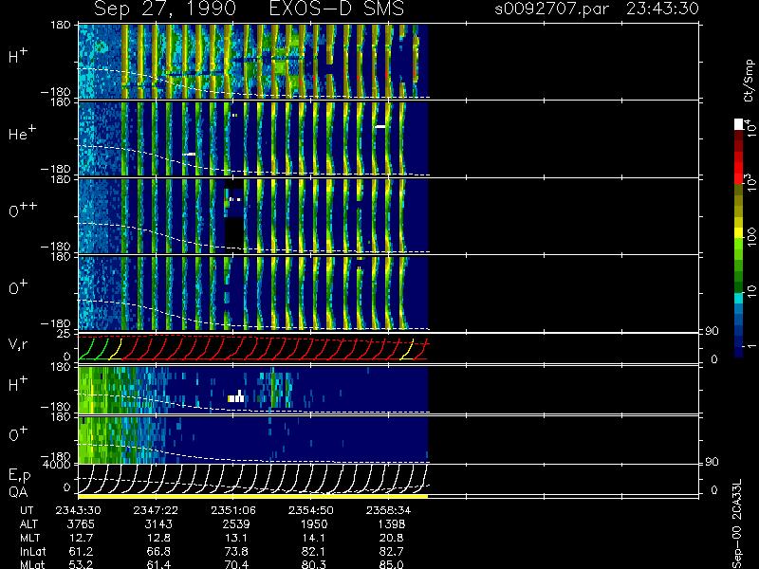
Task: Select the file name "s0092707.par"
Action: click(552, 9)
